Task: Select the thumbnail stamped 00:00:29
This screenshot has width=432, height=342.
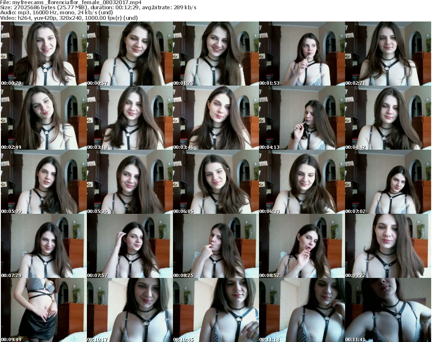Action: tap(44, 54)
